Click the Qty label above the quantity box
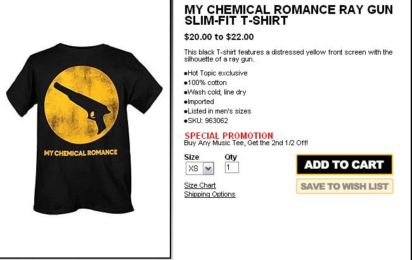 tap(231, 157)
